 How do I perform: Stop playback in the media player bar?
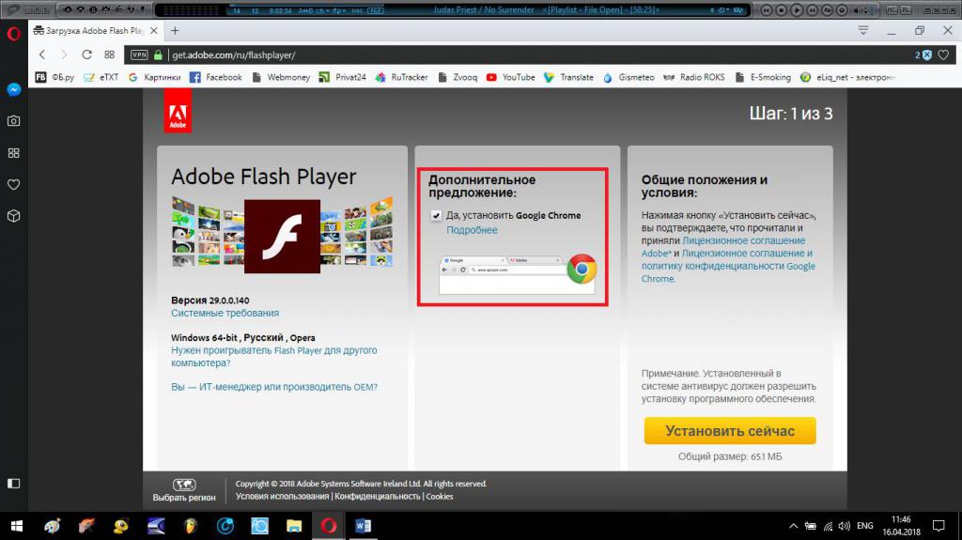point(781,9)
